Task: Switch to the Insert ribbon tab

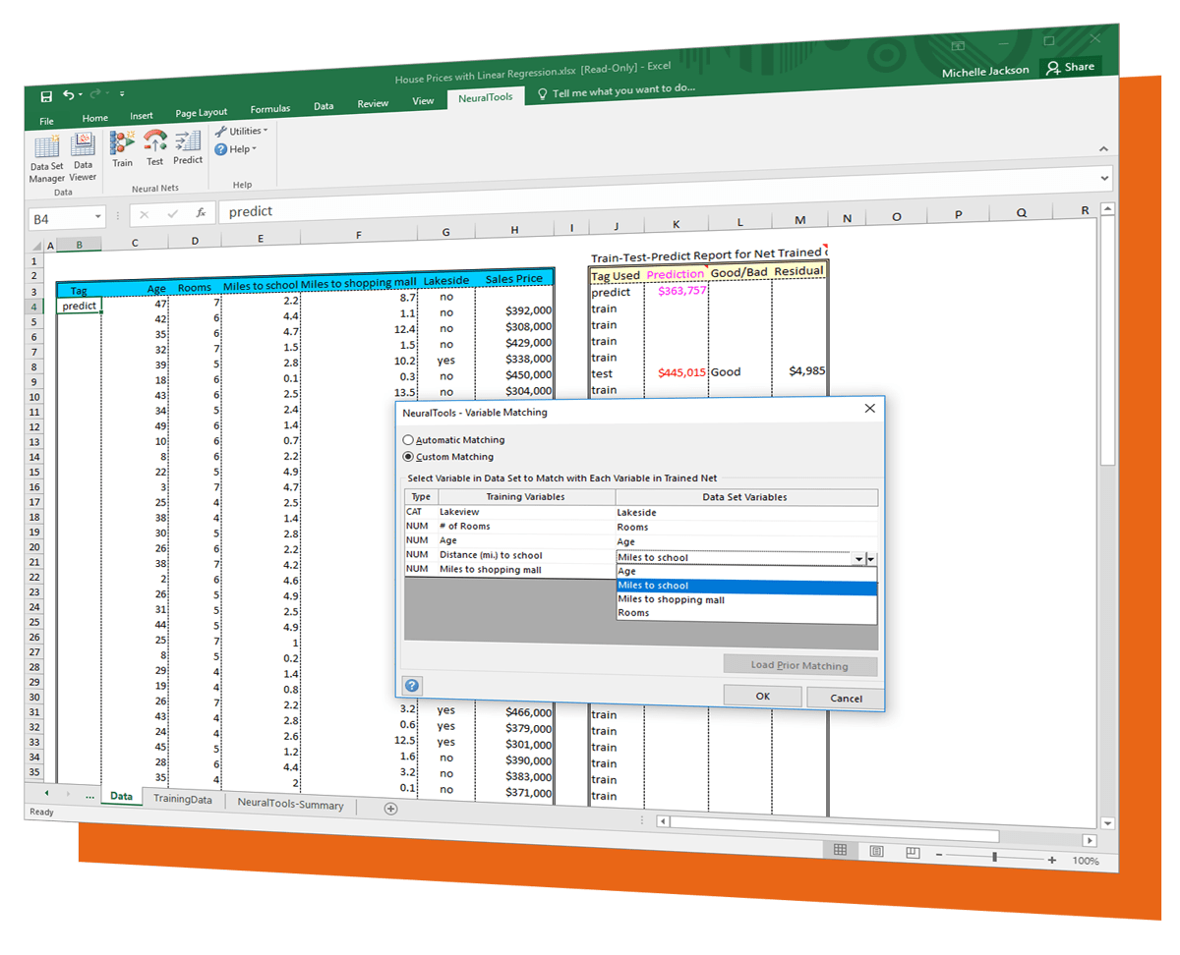Action: tap(142, 116)
